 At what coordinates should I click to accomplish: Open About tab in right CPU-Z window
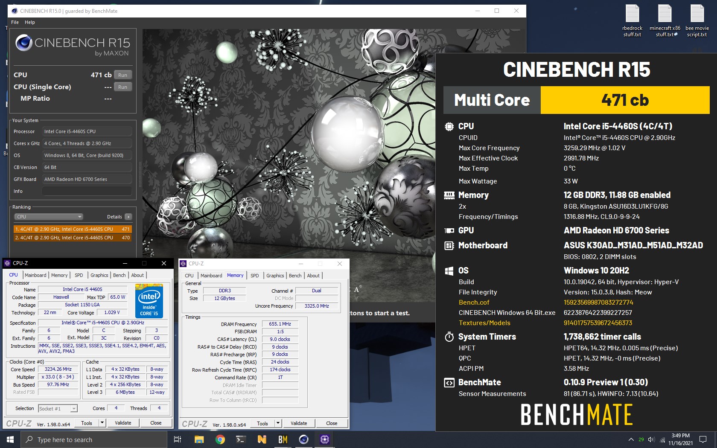click(x=313, y=276)
